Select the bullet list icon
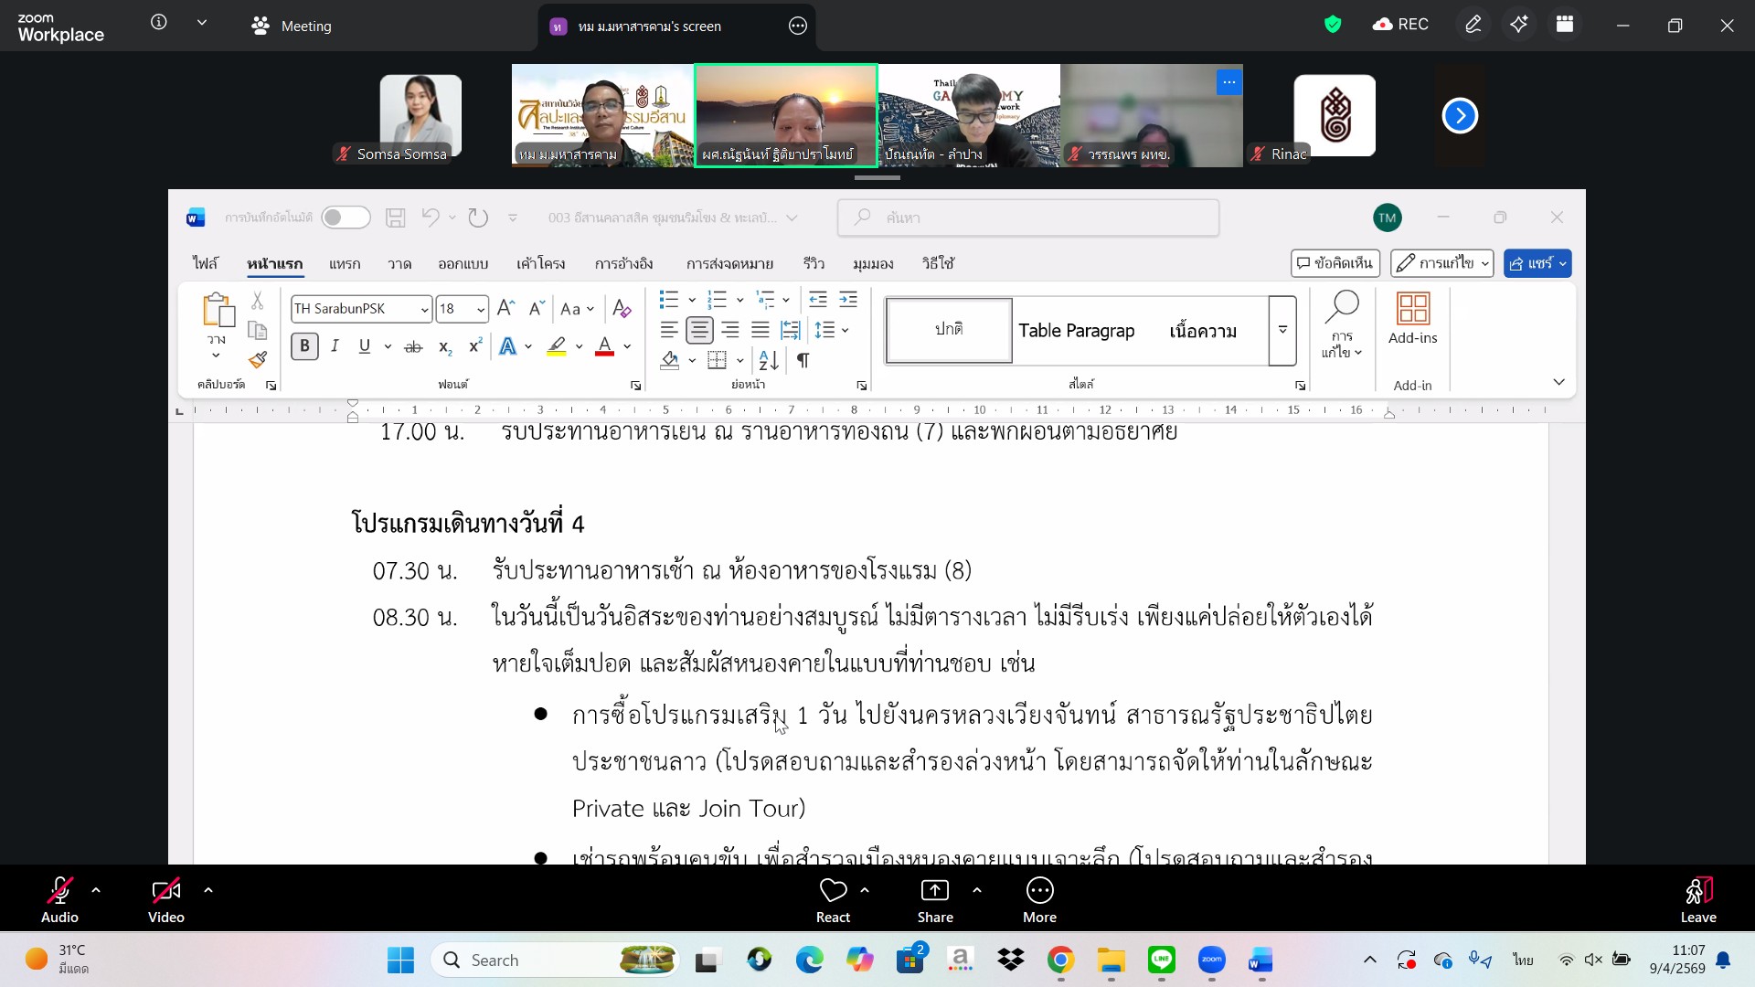This screenshot has height=987, width=1755. coord(669,300)
